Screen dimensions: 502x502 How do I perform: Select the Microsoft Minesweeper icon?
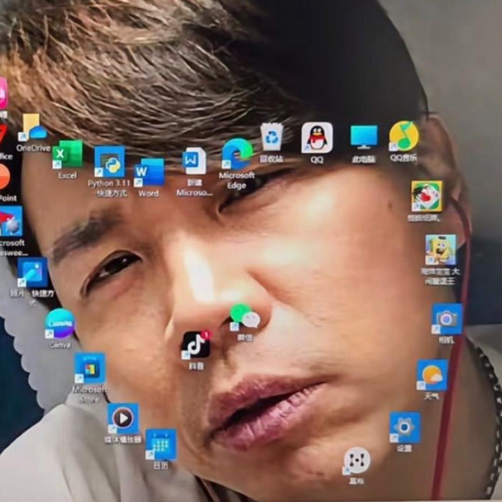(x=10, y=221)
